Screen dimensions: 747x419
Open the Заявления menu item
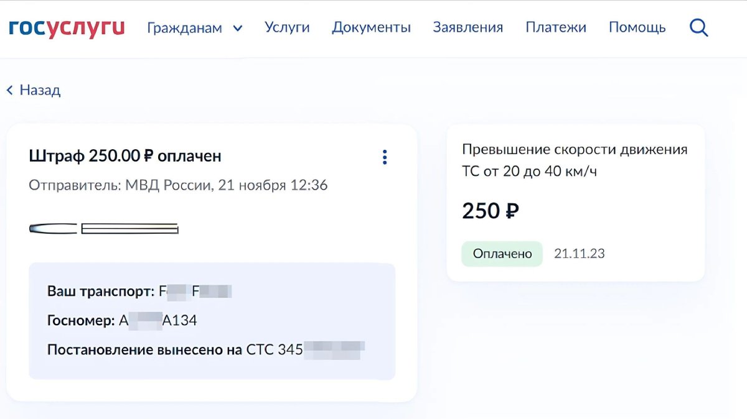click(x=467, y=27)
